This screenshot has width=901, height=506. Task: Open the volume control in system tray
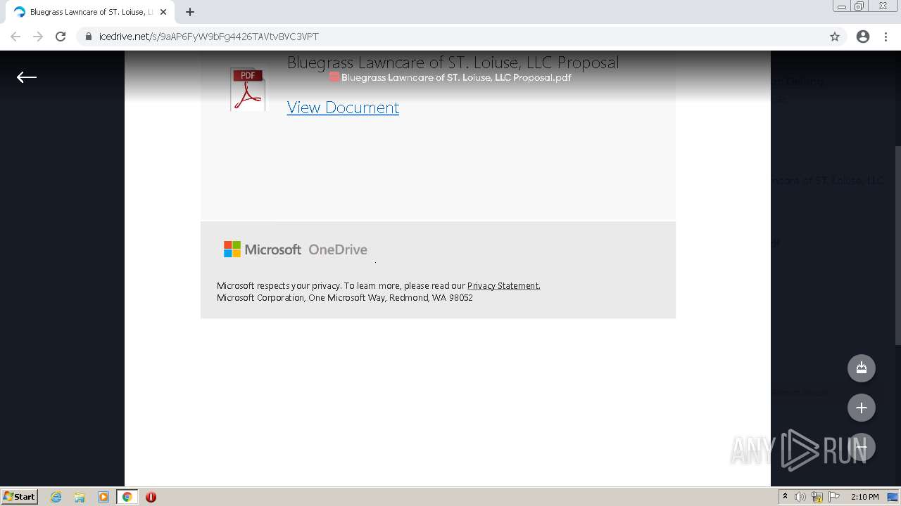click(x=800, y=497)
